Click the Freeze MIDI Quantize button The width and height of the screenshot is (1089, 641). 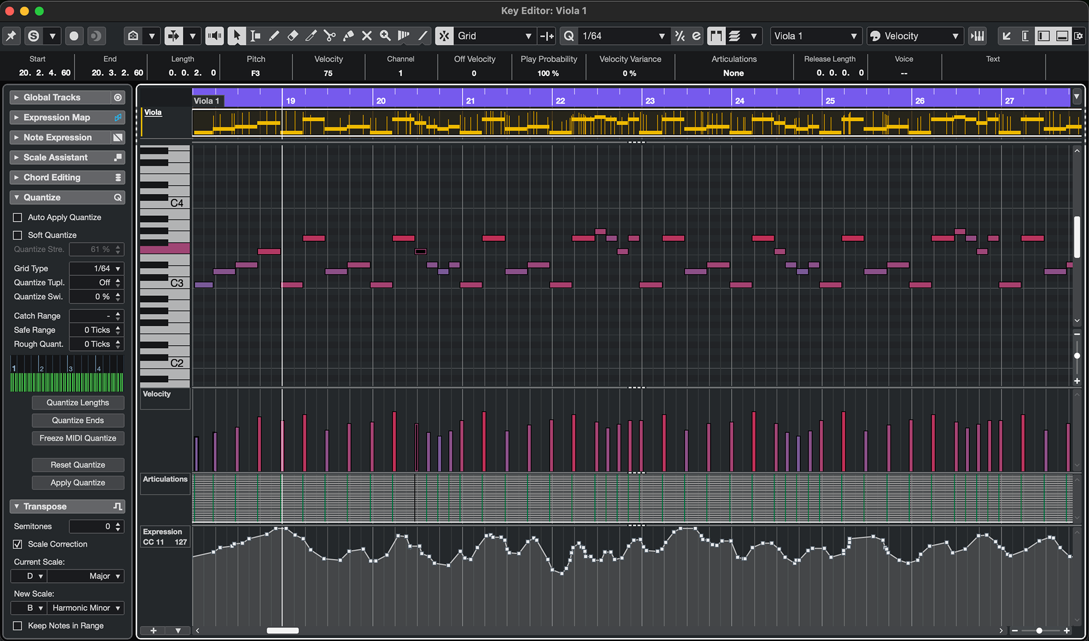tap(78, 438)
